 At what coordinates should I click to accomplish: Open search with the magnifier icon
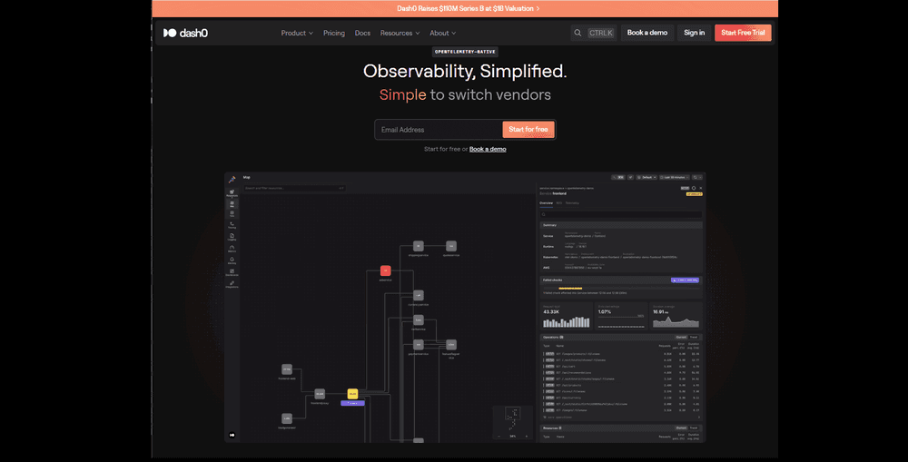[x=577, y=33]
